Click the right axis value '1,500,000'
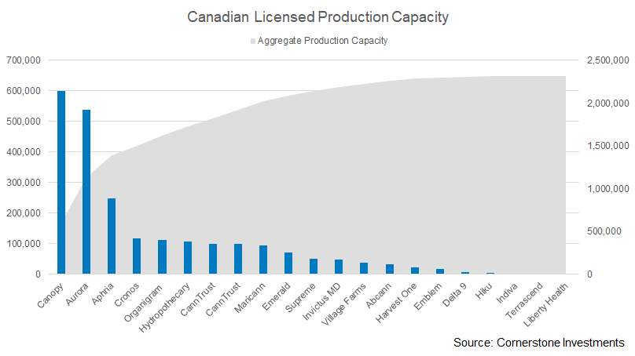Image resolution: width=635 pixels, height=356 pixels. point(607,146)
